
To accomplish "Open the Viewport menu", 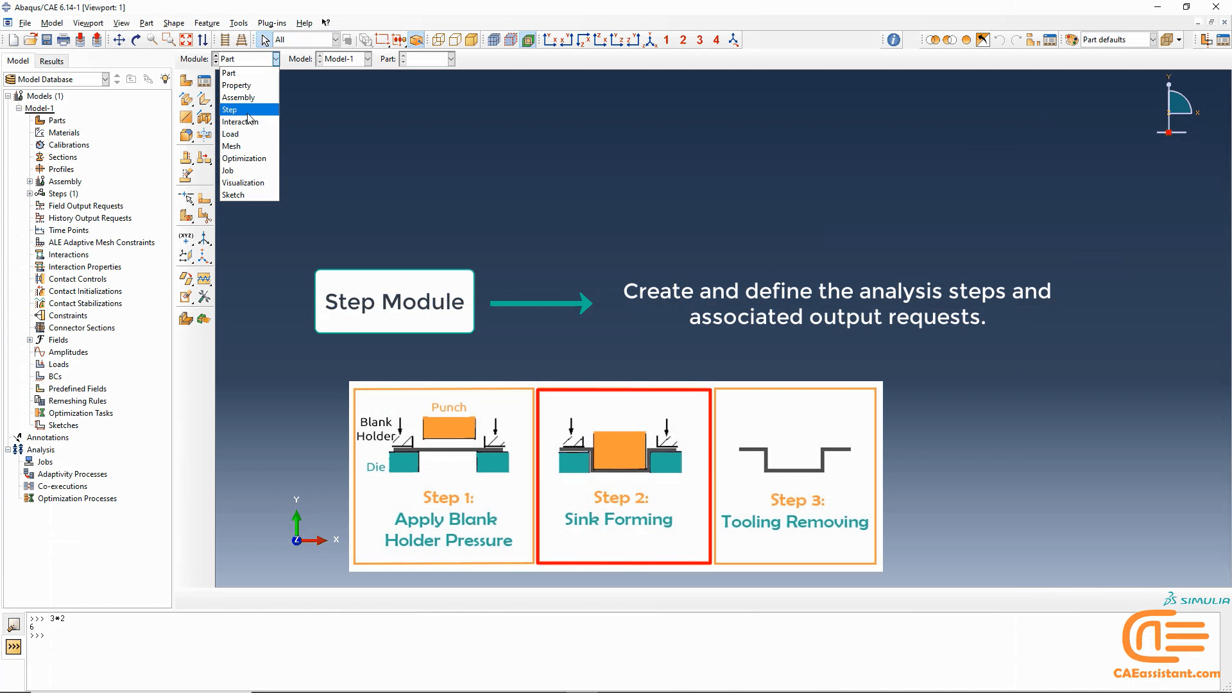I will tap(88, 23).
